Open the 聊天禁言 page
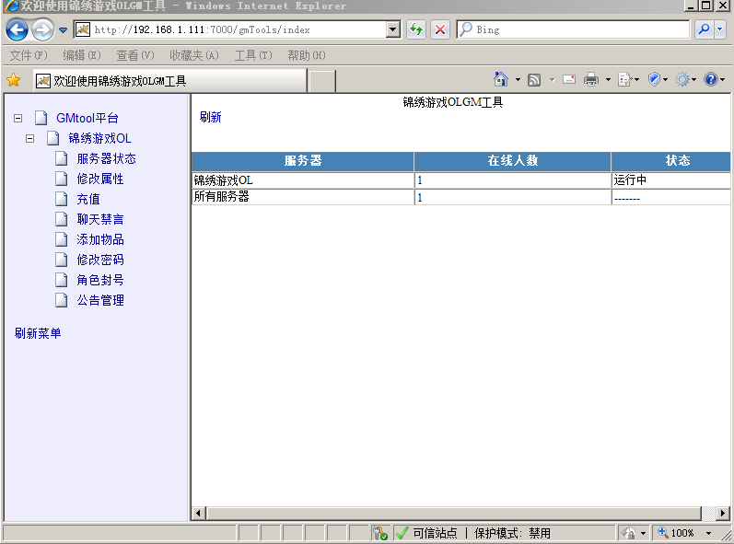Image resolution: width=734 pixels, height=544 pixels. coord(100,219)
